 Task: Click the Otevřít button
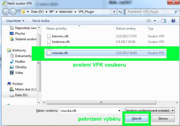click(137, 119)
